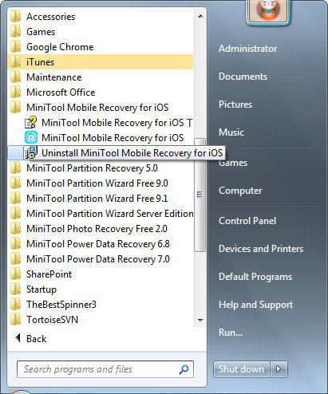
Task: Expand MiniTool Partition Wizard Server Edition label
Action: coord(110,214)
